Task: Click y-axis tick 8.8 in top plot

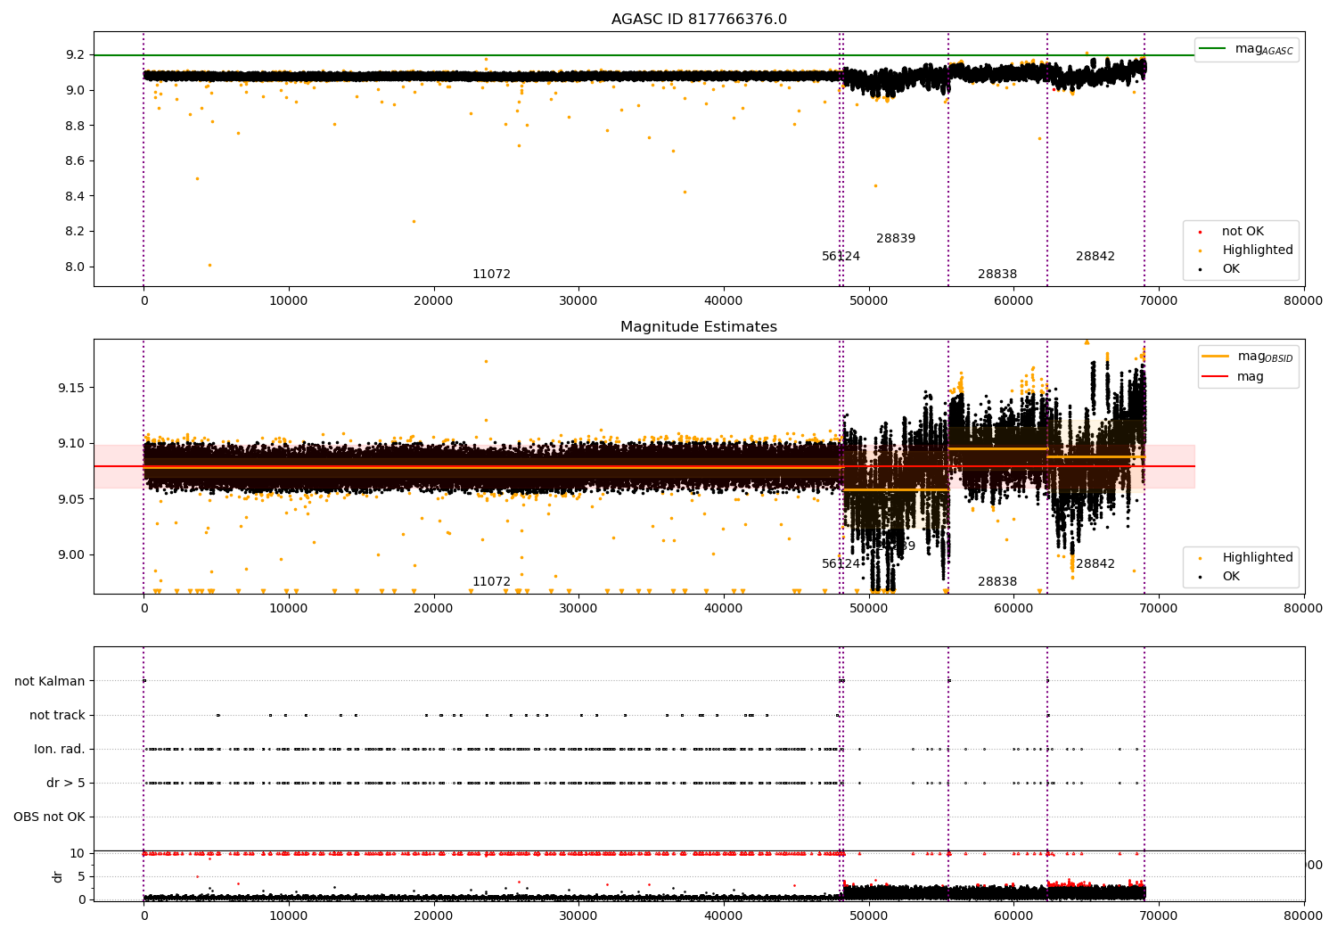Action: tap(75, 126)
